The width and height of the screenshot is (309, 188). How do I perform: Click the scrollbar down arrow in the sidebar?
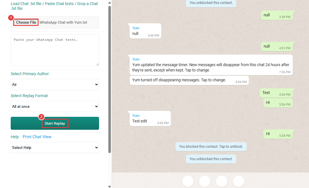109,186
